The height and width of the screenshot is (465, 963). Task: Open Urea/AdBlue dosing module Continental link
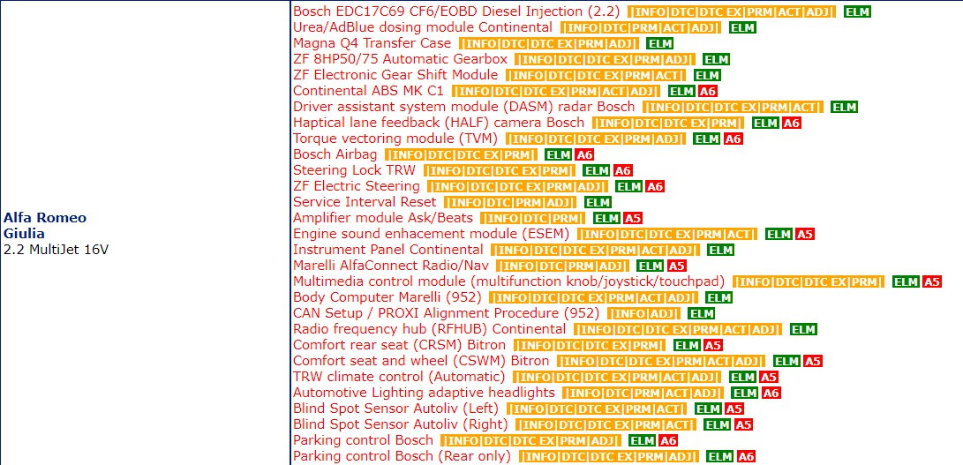(423, 27)
